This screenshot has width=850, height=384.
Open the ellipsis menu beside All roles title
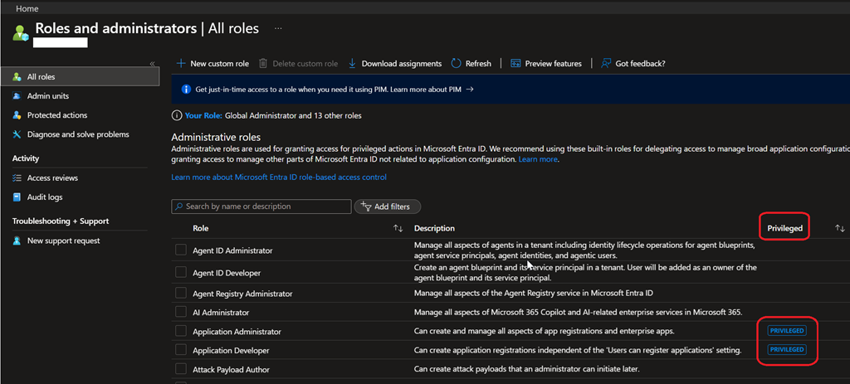click(278, 28)
